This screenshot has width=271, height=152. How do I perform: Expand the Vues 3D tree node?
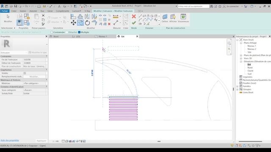(x=241, y=58)
